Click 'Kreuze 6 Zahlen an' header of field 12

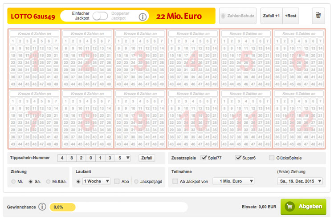(x=299, y=94)
